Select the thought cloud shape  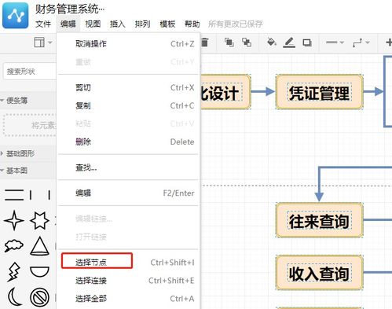[x=14, y=245]
